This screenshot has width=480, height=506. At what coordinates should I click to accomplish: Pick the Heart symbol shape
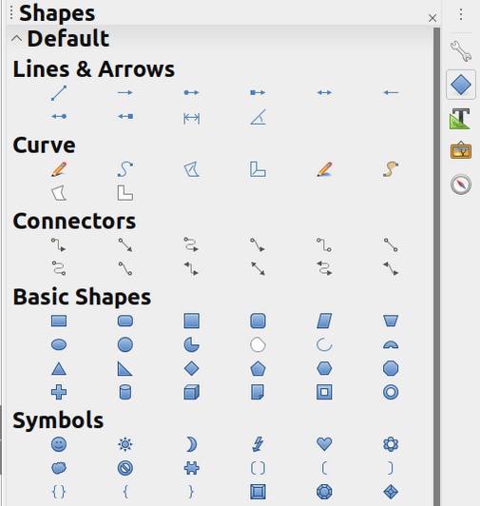click(x=324, y=444)
